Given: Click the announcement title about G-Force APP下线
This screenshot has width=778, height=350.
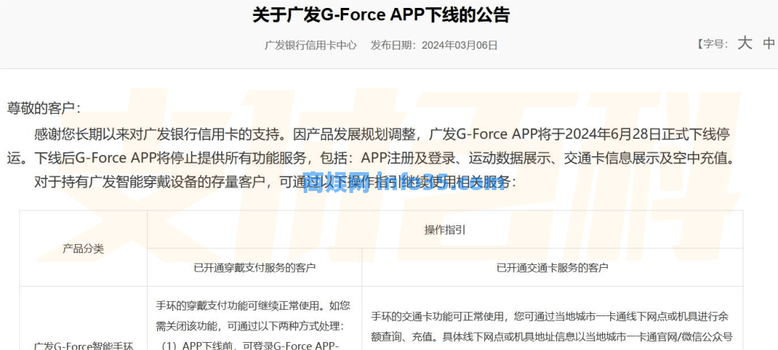Looking at the screenshot, I should point(381,15).
